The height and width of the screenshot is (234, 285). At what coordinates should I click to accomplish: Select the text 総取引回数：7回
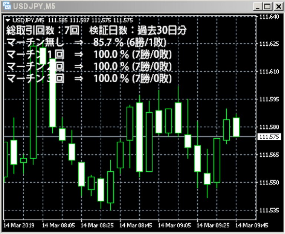(x=43, y=30)
